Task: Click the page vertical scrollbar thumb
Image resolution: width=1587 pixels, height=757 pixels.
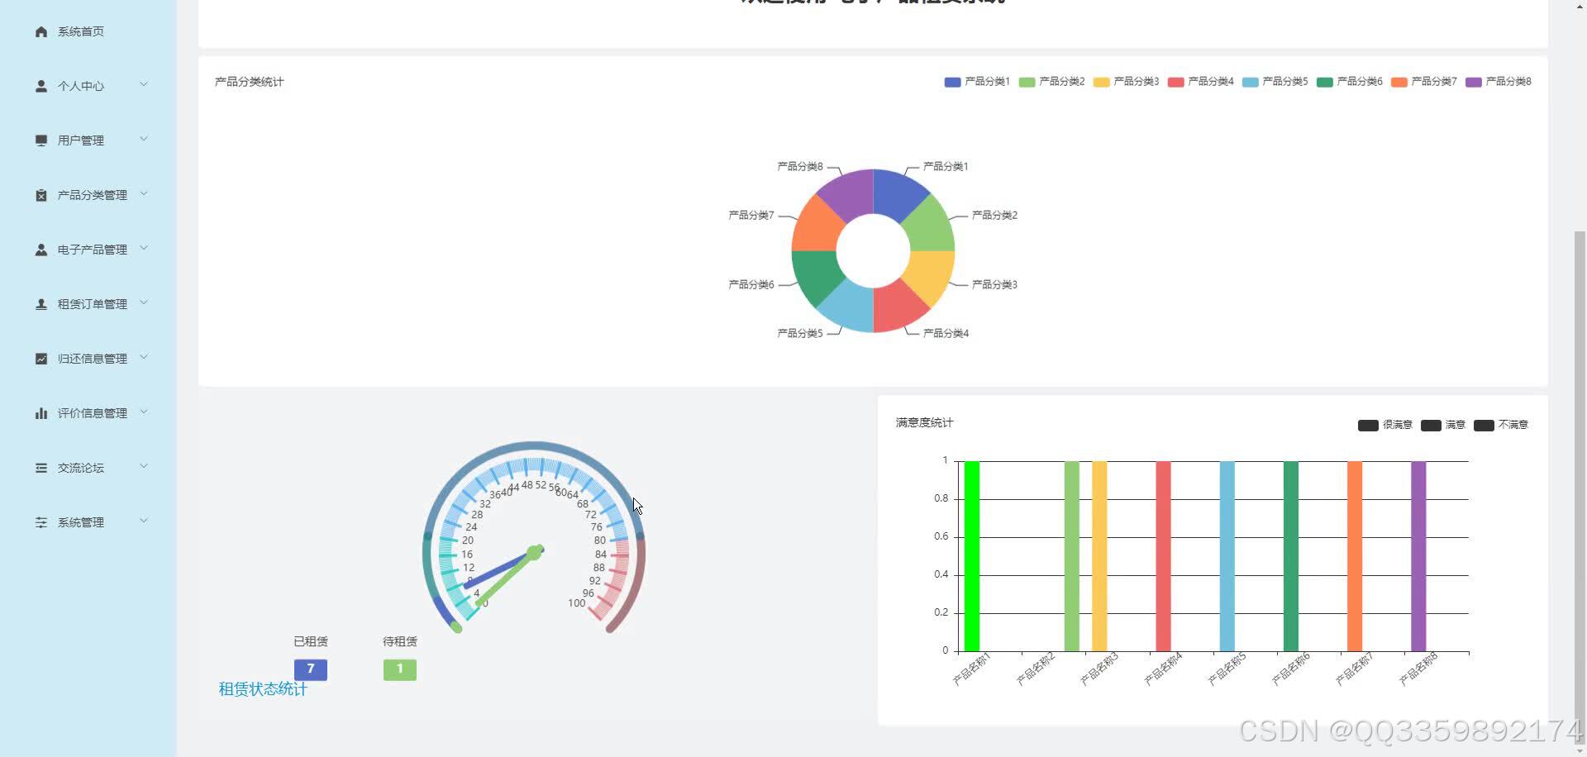Action: [1580, 488]
